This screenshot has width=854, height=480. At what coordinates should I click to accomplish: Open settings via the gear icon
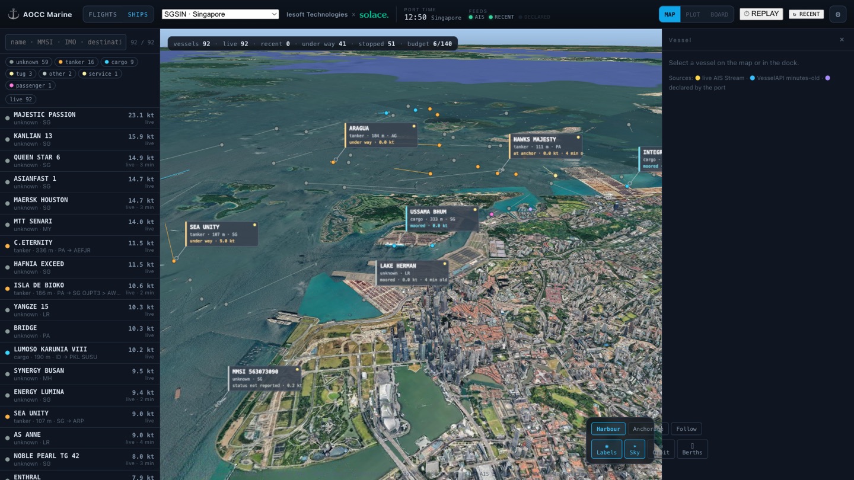click(x=838, y=14)
